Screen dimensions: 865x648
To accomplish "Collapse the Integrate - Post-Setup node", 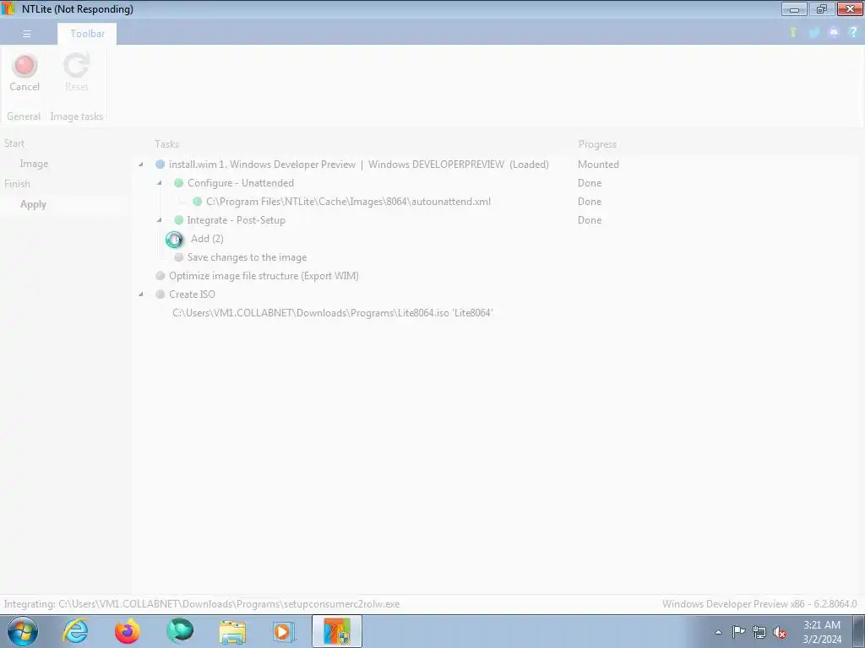I will click(x=160, y=220).
